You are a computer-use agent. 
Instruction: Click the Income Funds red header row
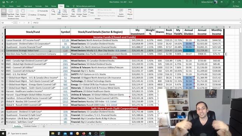[114, 37]
